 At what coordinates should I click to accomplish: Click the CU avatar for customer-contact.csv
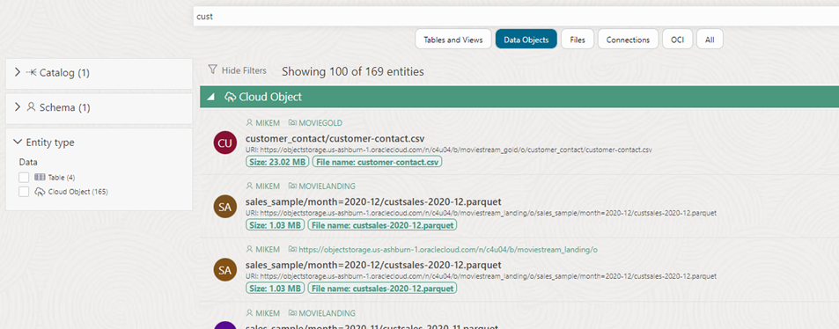click(224, 143)
